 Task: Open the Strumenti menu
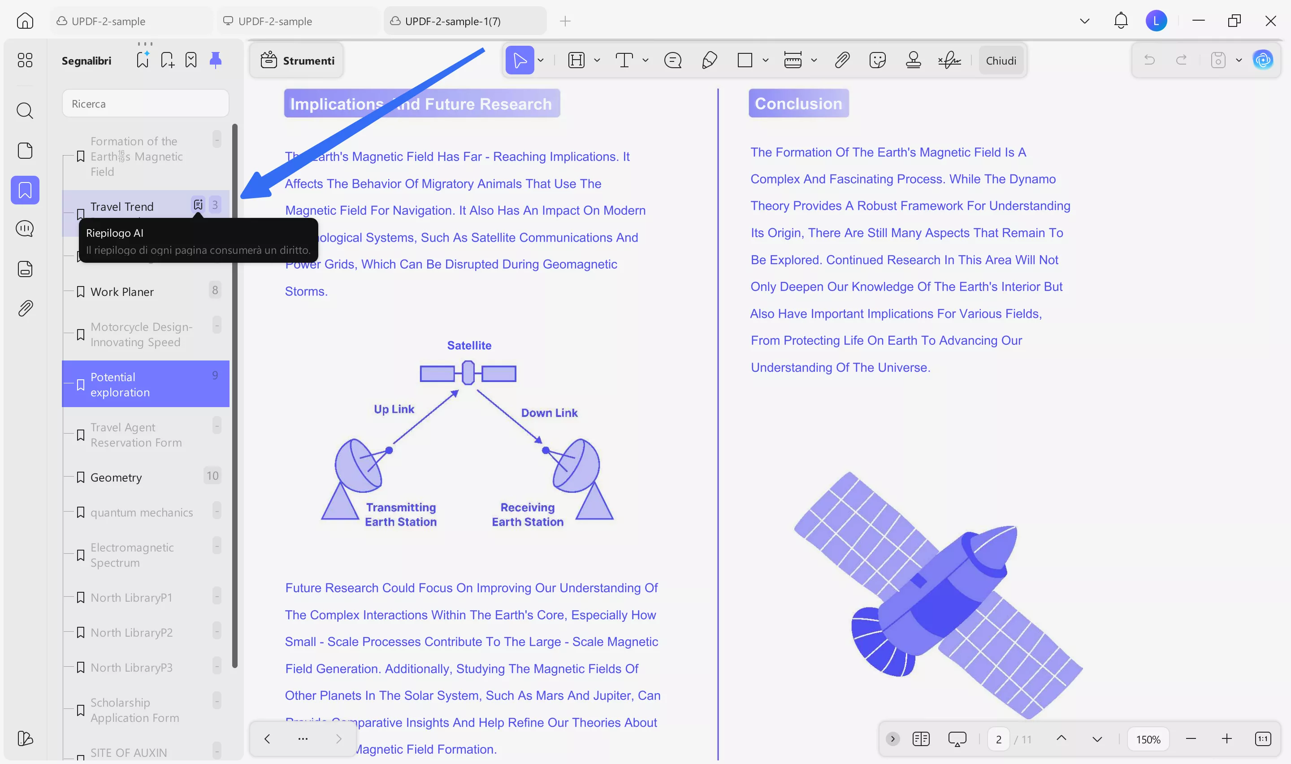296,60
